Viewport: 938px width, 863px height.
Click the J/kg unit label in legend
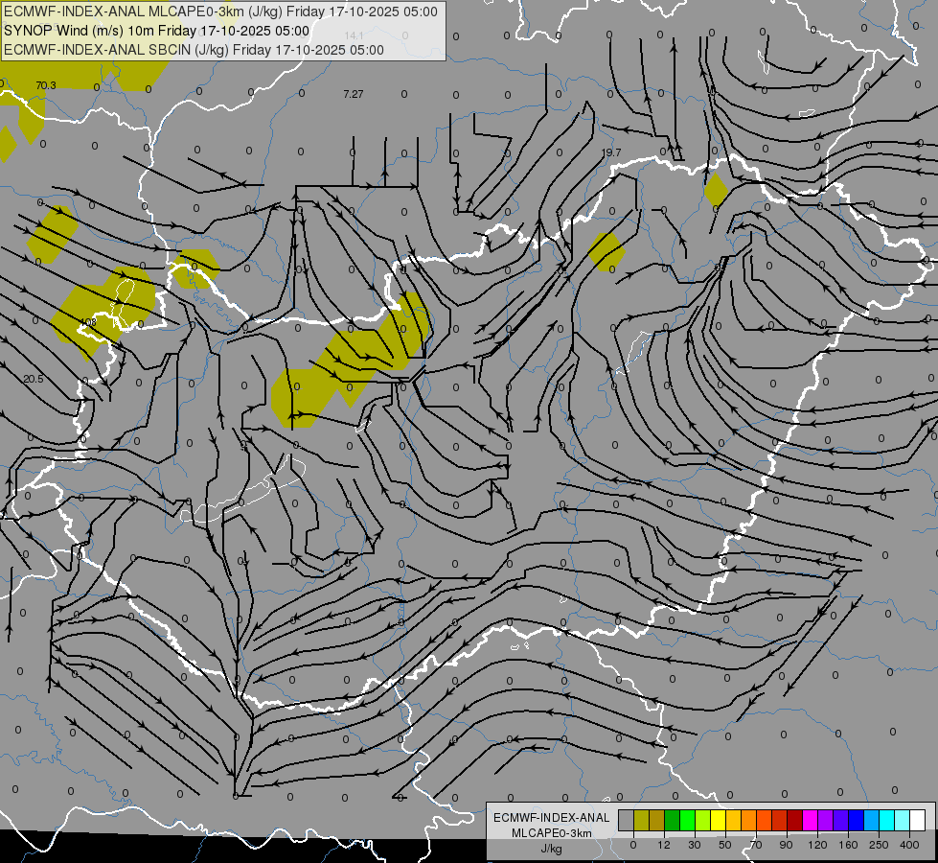(x=552, y=850)
